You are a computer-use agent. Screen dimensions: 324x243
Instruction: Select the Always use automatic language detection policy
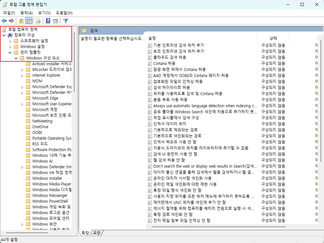205,106
